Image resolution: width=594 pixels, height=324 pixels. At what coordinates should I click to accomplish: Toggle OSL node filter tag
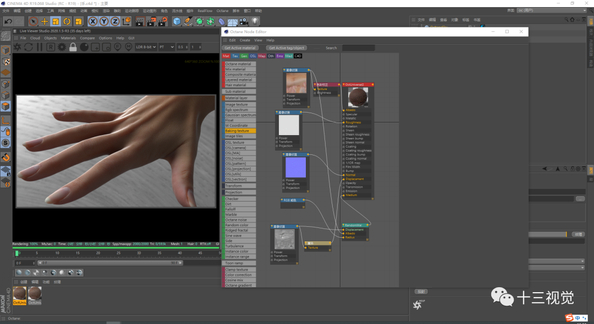[253, 56]
